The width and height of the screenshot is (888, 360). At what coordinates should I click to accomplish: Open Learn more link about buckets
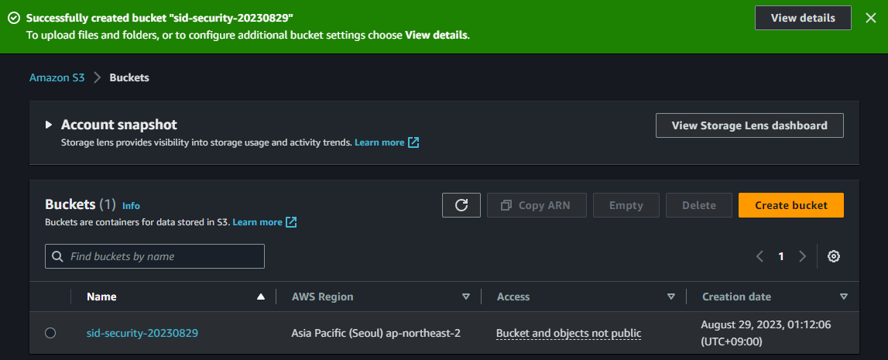(257, 222)
